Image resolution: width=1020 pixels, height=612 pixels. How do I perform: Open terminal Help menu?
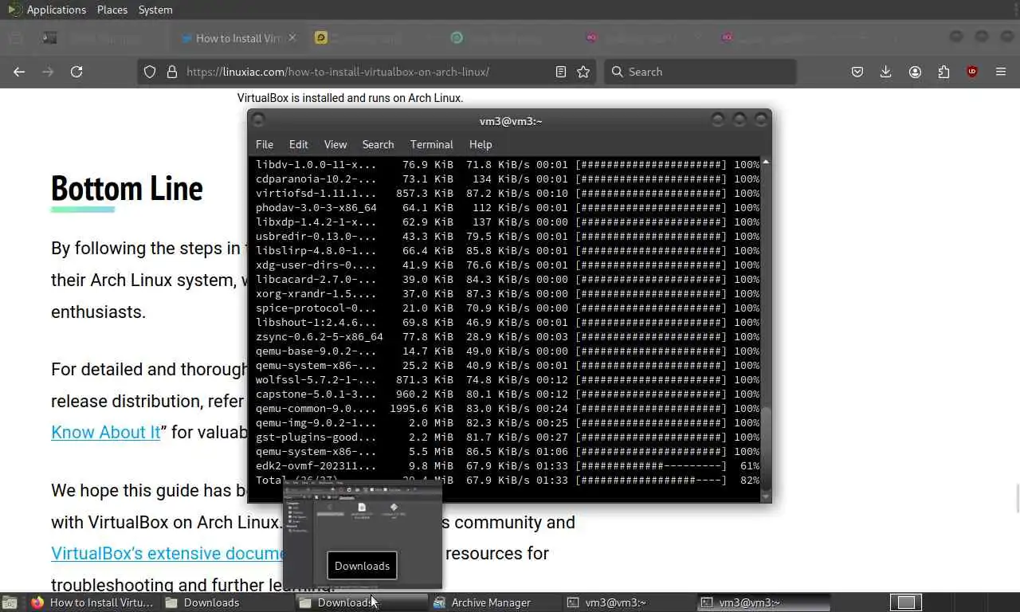click(x=481, y=144)
